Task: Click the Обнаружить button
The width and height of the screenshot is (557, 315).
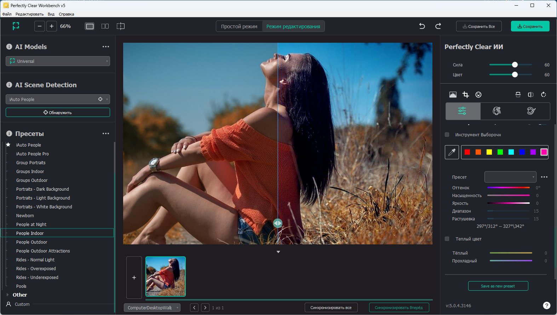Action: [x=58, y=112]
